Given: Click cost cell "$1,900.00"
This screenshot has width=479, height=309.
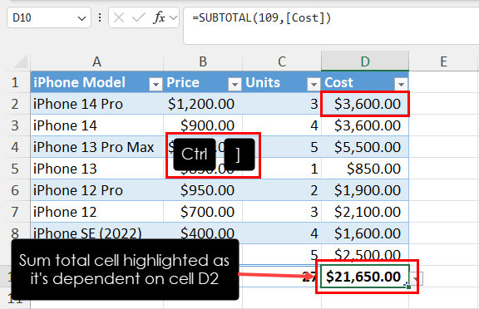Looking at the screenshot, I should [365, 190].
